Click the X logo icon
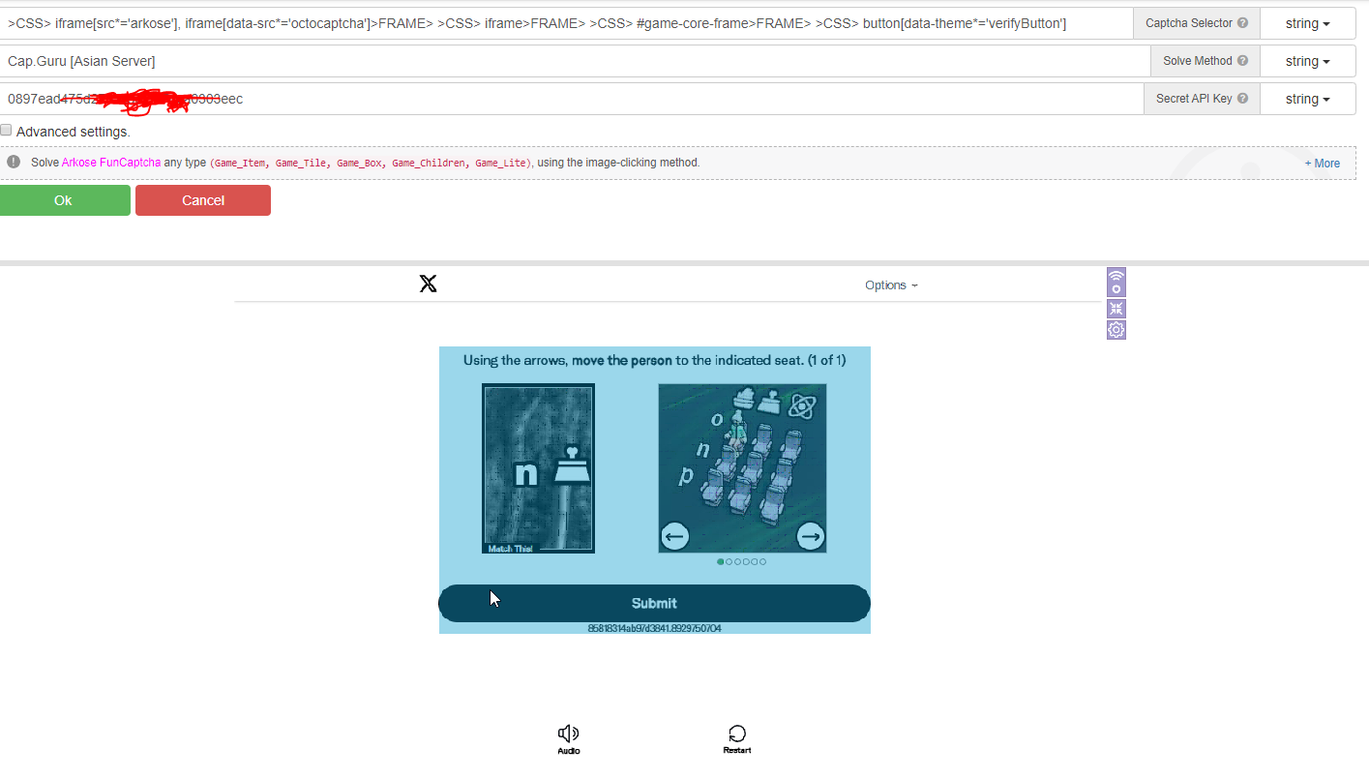 click(428, 284)
